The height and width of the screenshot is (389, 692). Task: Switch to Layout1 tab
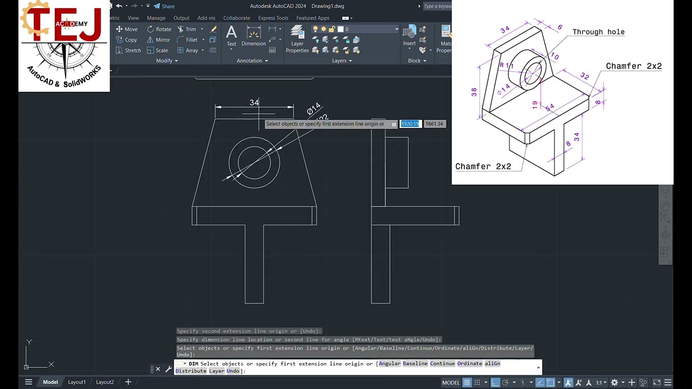pos(77,382)
